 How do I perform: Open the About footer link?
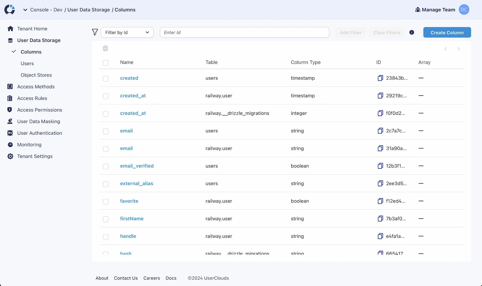click(x=102, y=278)
